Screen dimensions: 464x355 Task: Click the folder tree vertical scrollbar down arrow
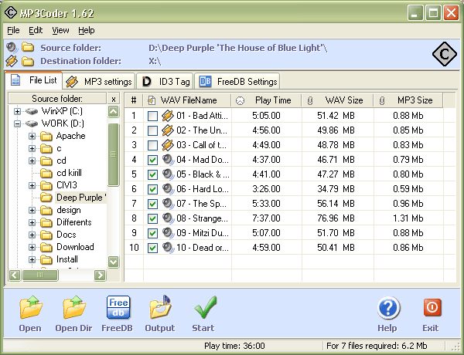click(x=114, y=262)
